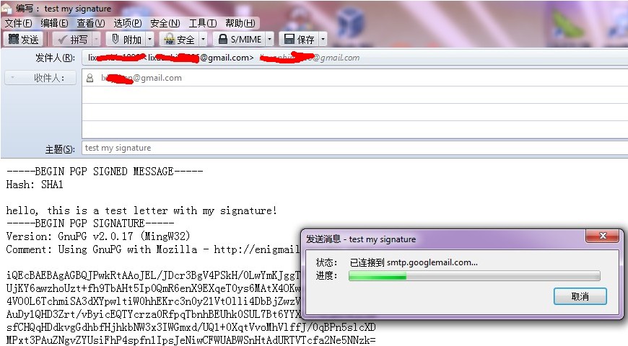Image resolution: width=628 pixels, height=346 pixels.
Task: Click the 'hello, this is a test letter' line
Action: coord(141,210)
